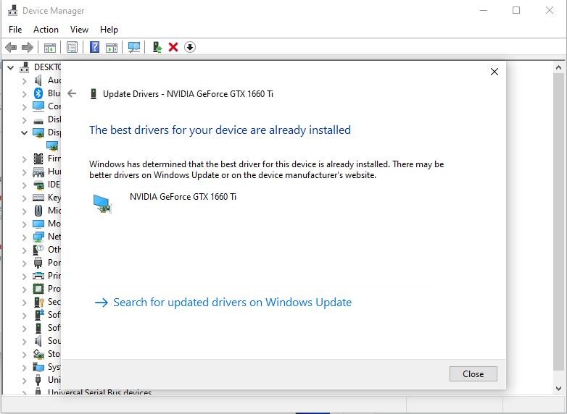Open the View menu
The width and height of the screenshot is (567, 414).
(x=79, y=30)
